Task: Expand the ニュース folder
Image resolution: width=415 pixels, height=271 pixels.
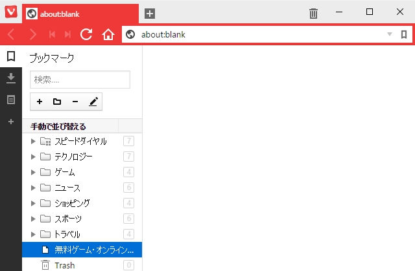Action: [33, 188]
